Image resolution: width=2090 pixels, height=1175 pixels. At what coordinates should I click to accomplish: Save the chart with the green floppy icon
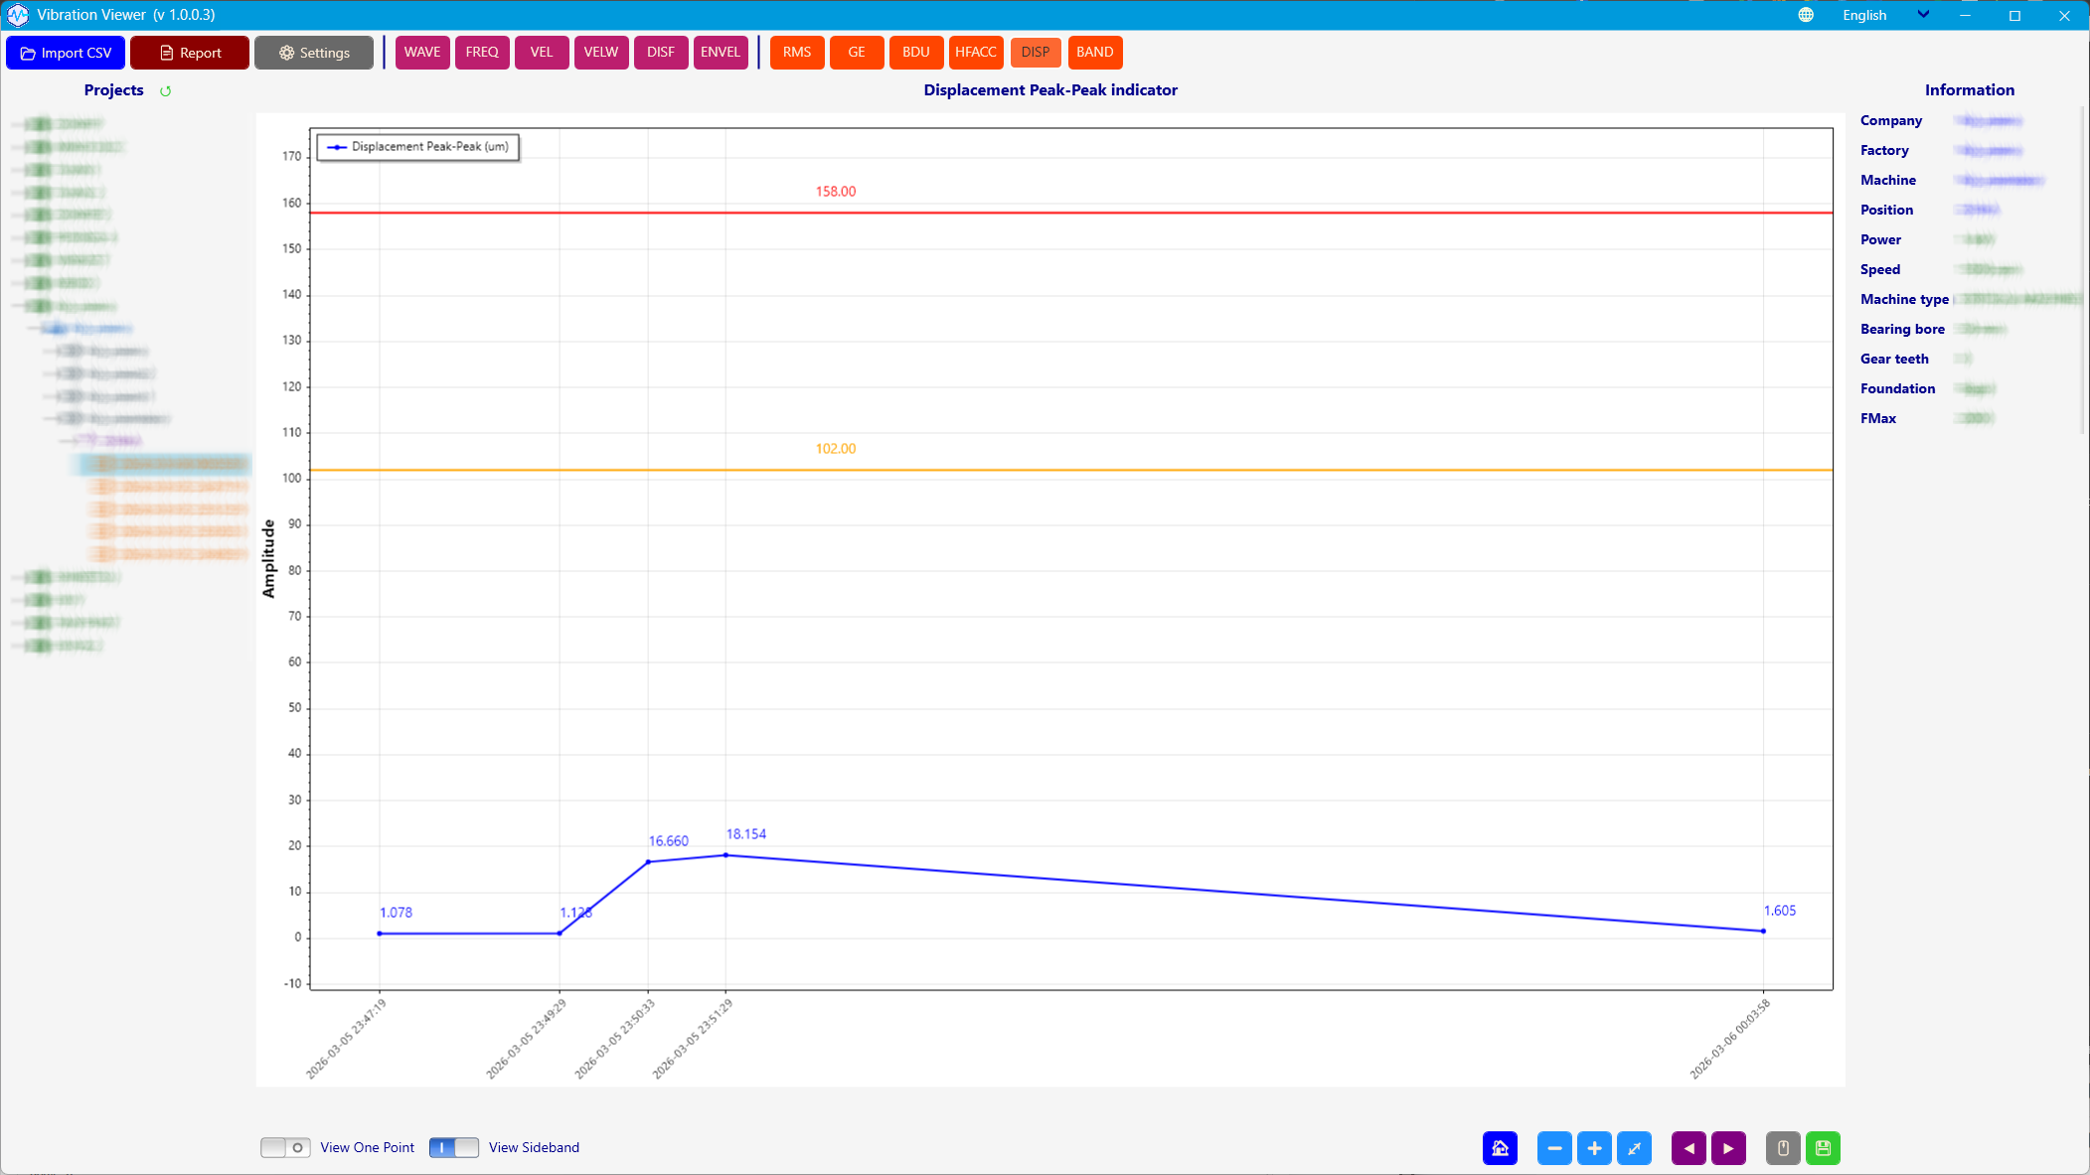pos(1823,1148)
